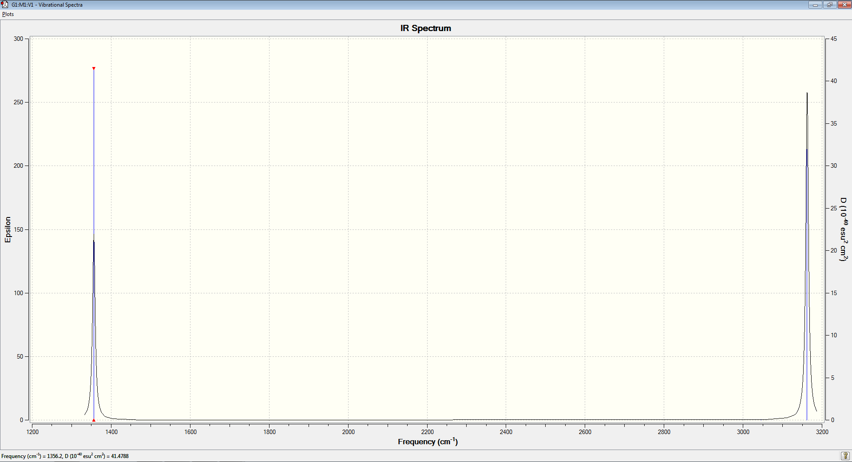Click the 1200 tick label on the frequency axis
Image resolution: width=852 pixels, height=462 pixels.
point(32,432)
